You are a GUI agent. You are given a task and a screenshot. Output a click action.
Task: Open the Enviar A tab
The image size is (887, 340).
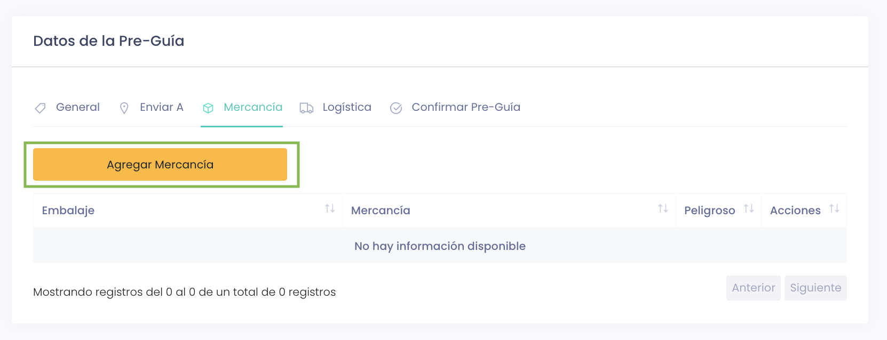161,107
